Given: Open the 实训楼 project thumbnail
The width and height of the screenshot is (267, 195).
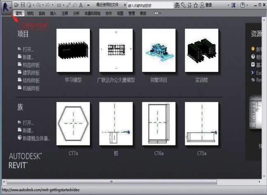Looking at the screenshot, I should (x=202, y=50).
